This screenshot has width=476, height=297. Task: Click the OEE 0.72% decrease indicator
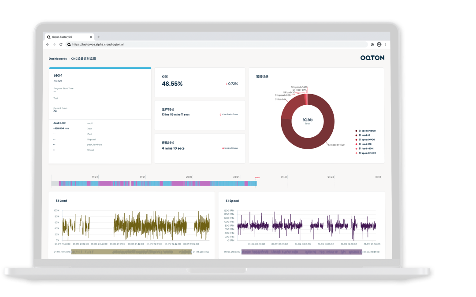232,84
